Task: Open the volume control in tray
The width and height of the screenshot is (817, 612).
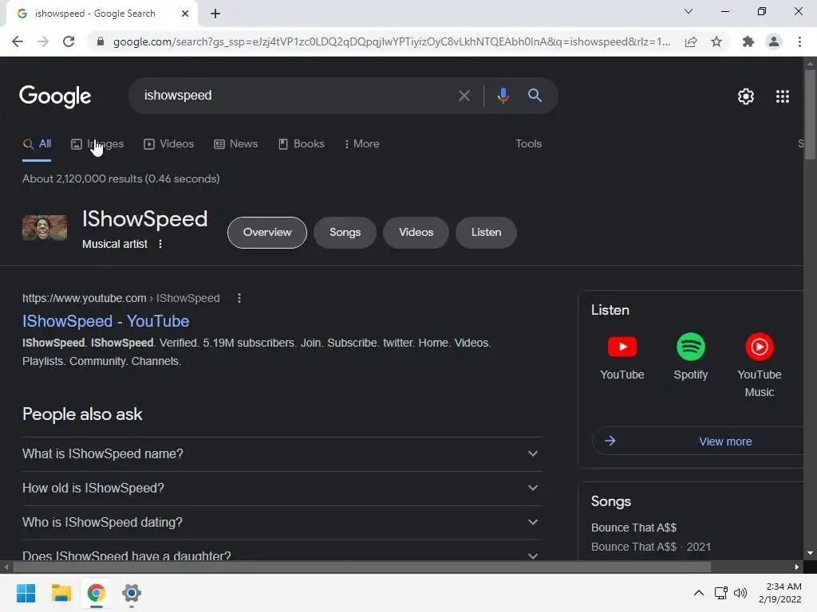Action: [x=740, y=593]
